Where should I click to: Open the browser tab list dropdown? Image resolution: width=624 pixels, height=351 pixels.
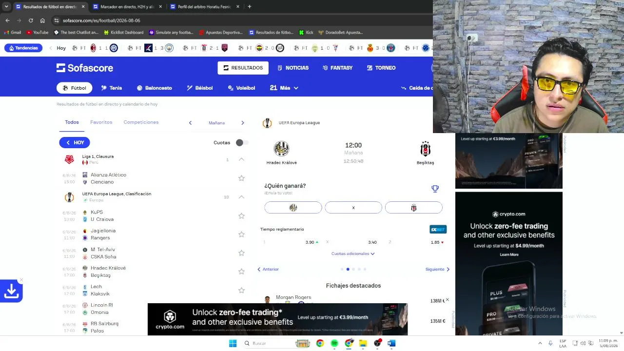6,7
